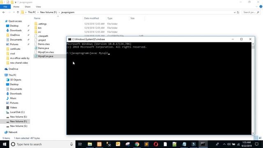Sort files by Name column

coord(37,18)
